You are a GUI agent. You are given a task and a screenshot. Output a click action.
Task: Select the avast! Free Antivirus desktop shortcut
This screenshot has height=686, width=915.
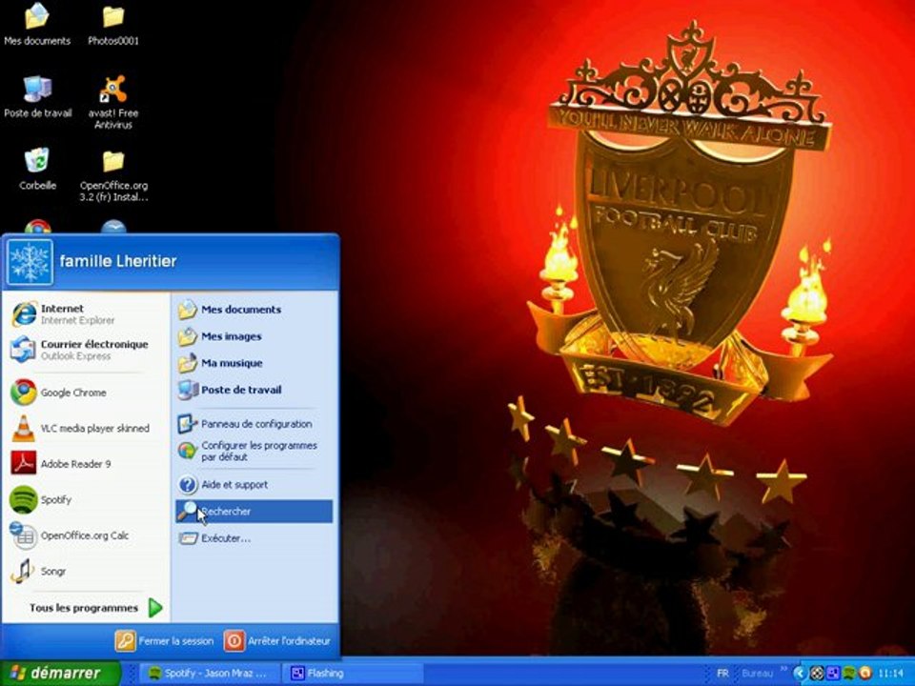tap(113, 102)
